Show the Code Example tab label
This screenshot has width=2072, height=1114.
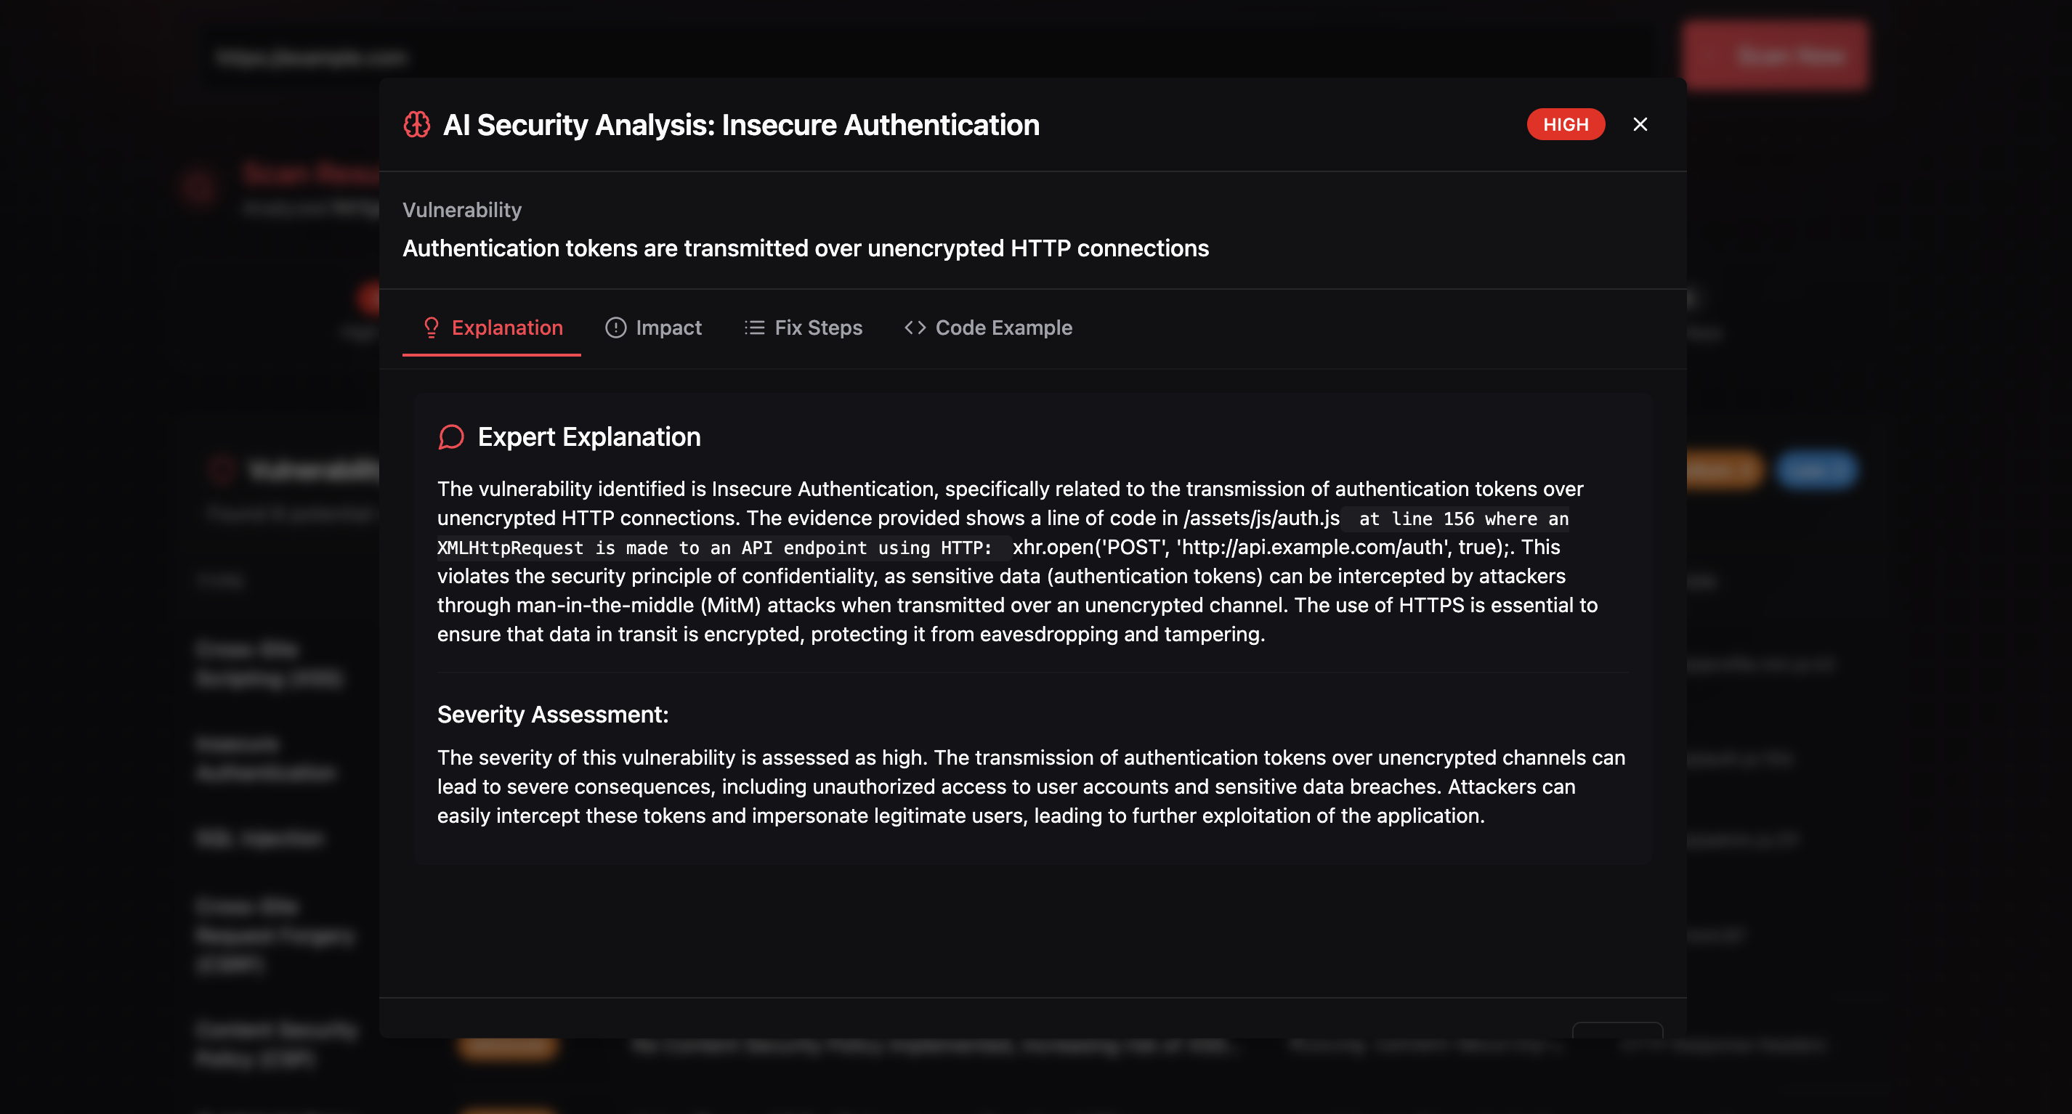click(1003, 328)
